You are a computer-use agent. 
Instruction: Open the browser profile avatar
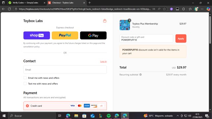pos(196,9)
